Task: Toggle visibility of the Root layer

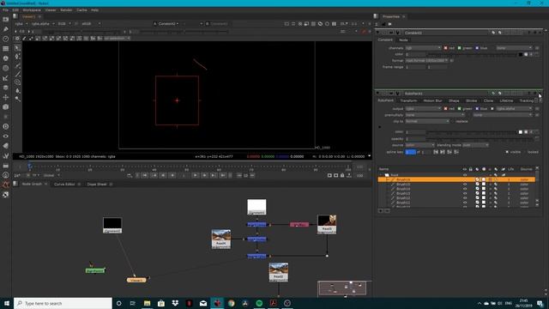Action: pyautogui.click(x=465, y=175)
